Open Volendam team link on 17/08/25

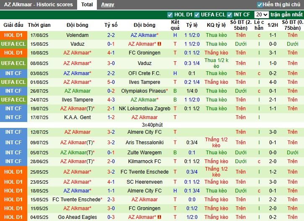(77, 35)
